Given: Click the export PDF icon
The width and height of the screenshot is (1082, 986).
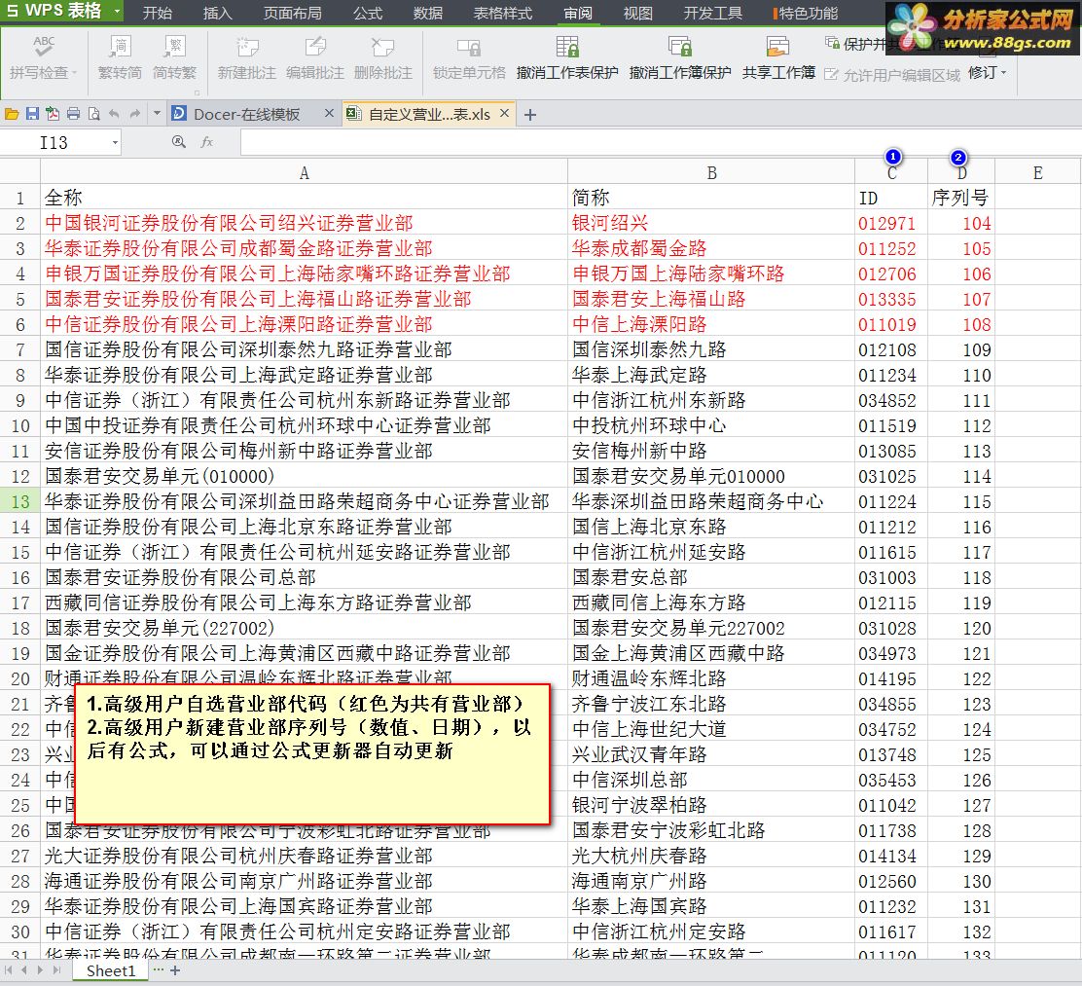Looking at the screenshot, I should tap(53, 114).
